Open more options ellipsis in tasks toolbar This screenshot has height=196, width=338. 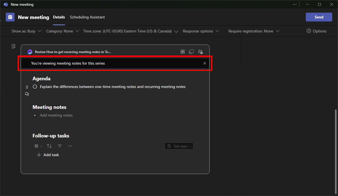point(70,146)
